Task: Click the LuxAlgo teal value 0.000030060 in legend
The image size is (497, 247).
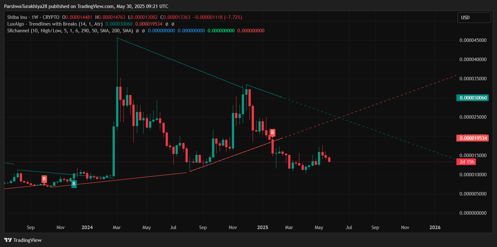Action: tap(119, 24)
